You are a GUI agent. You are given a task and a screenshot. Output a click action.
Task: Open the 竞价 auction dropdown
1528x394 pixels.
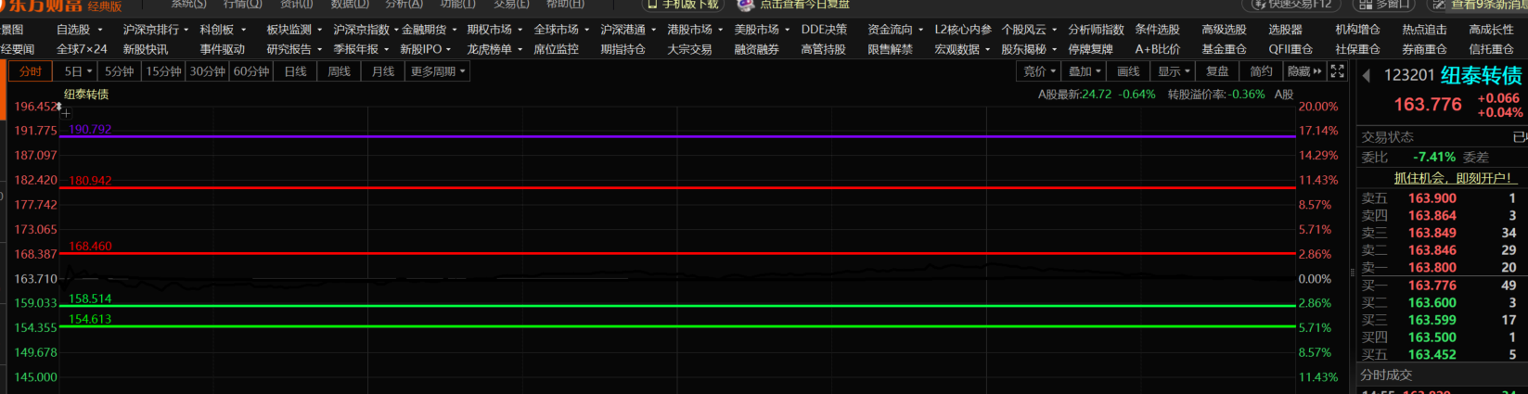(x=1040, y=71)
